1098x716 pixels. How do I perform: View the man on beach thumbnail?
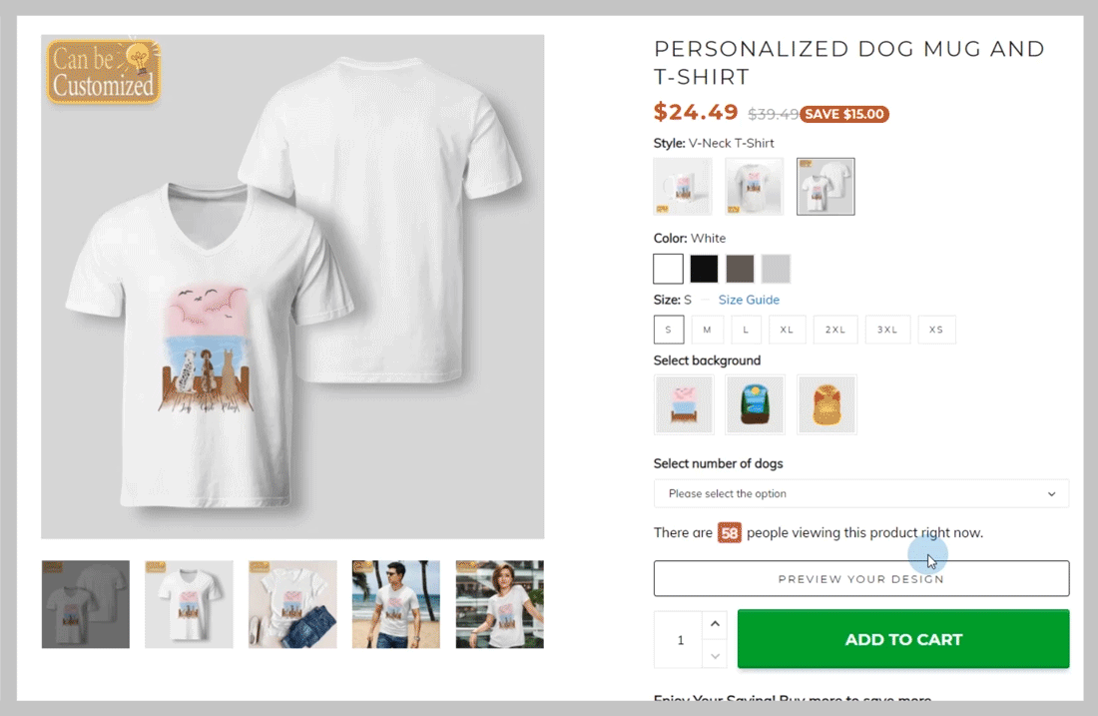396,604
